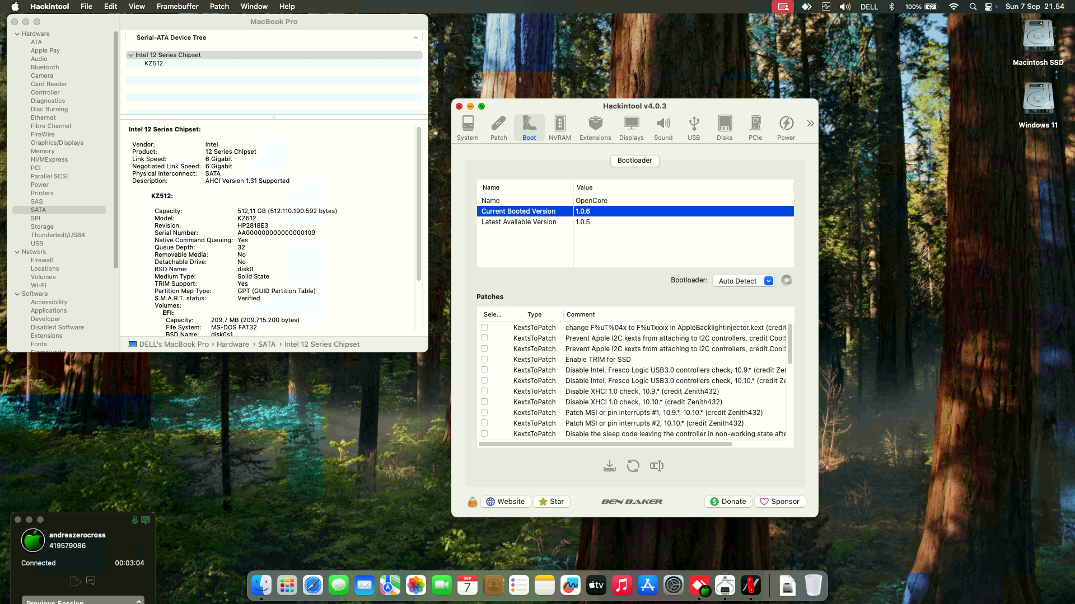The height and width of the screenshot is (604, 1075).
Task: Click the download patches icon
Action: pos(610,466)
